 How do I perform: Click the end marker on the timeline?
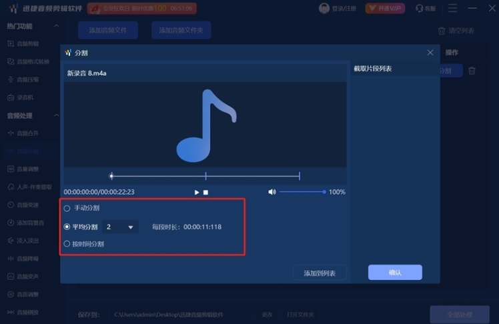pyautogui.click(x=300, y=176)
